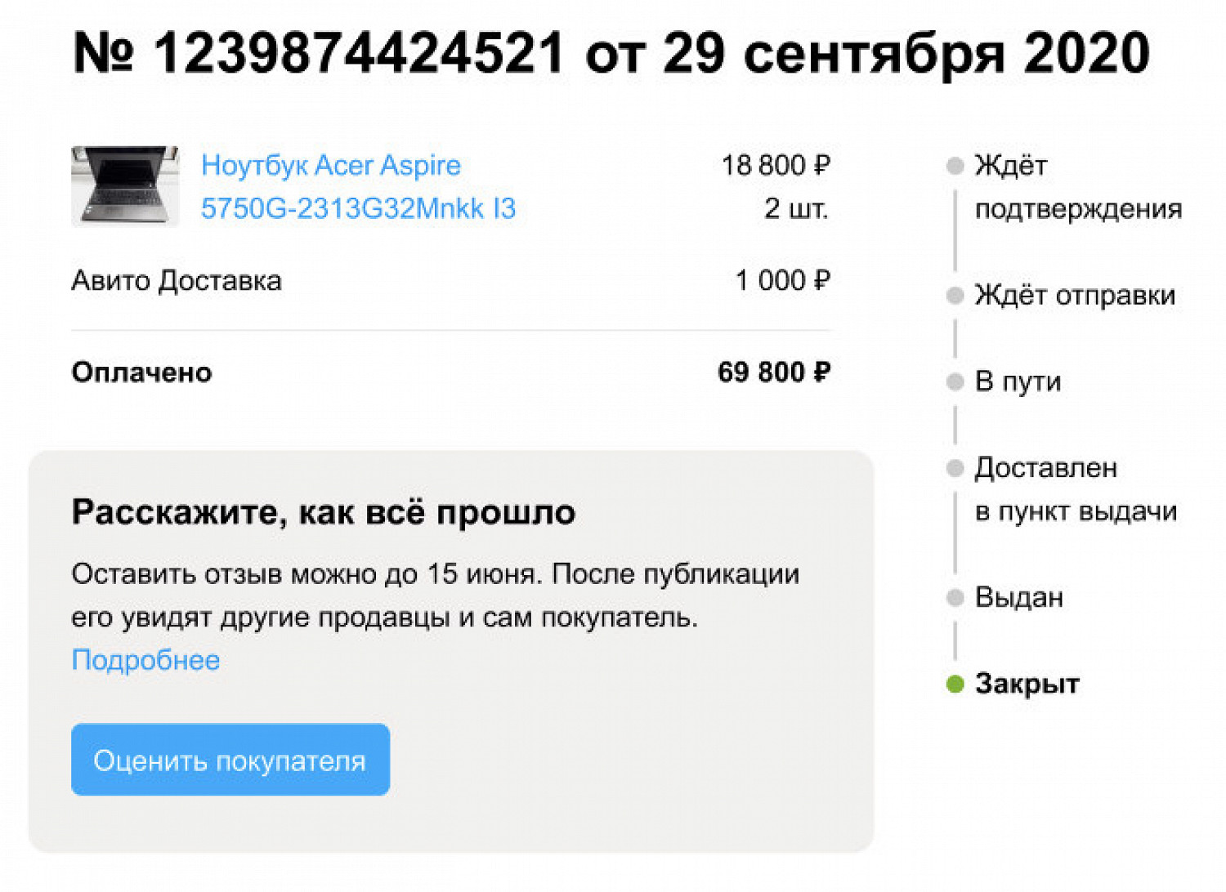Open the Подробнее link
The image size is (1226, 892).
145,660
